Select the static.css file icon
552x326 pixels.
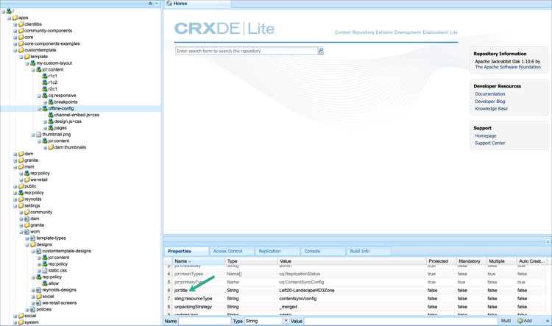point(45,270)
